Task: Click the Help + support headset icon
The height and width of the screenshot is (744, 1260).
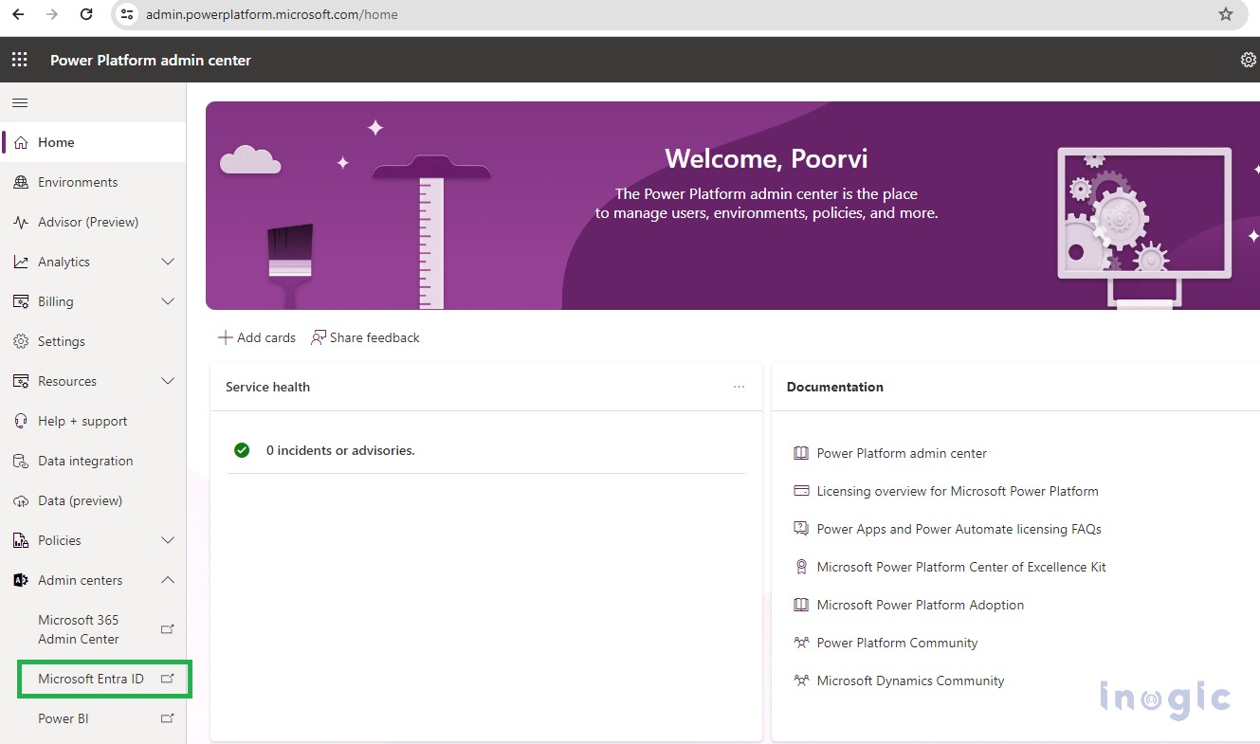Action: [x=21, y=421]
